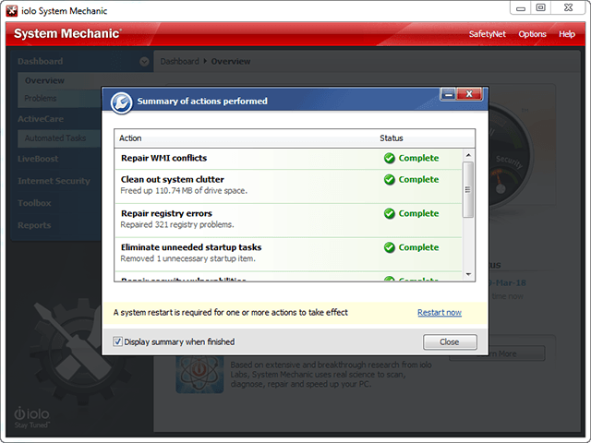
Task: Click 'Removed 1 unnecessary startup item' text
Action: click(187, 258)
